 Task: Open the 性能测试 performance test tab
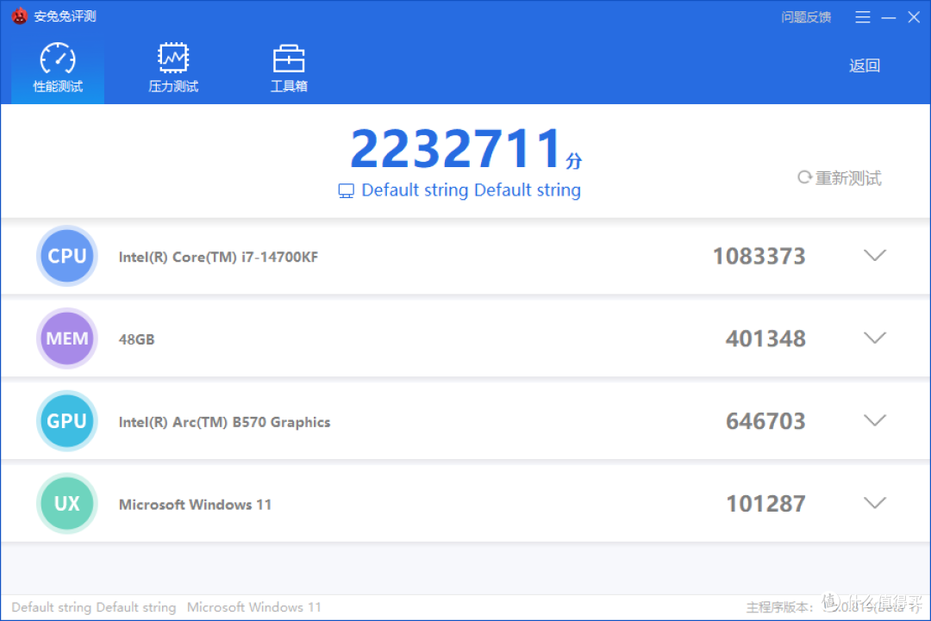pos(58,69)
